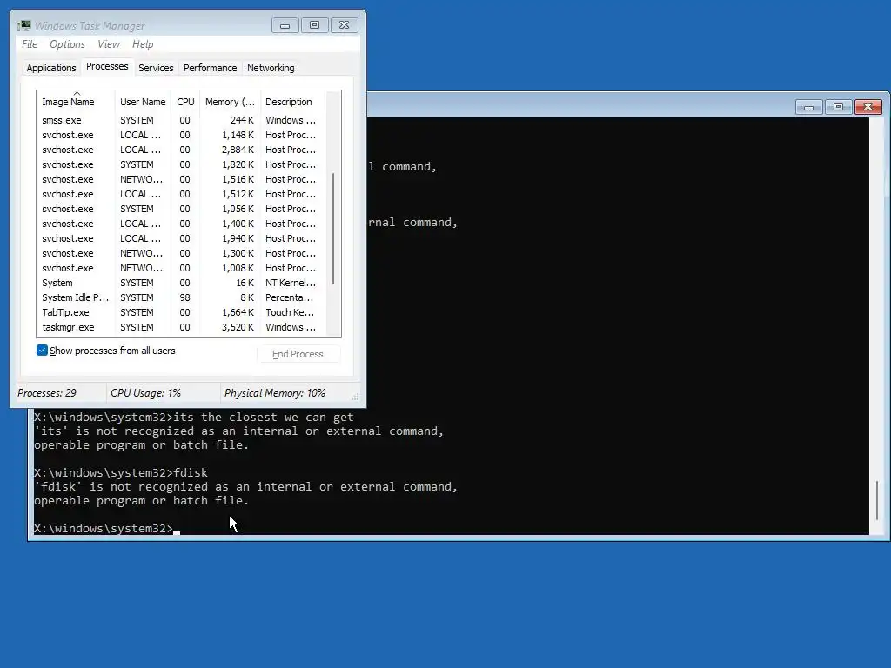Open the Help menu

click(x=143, y=44)
